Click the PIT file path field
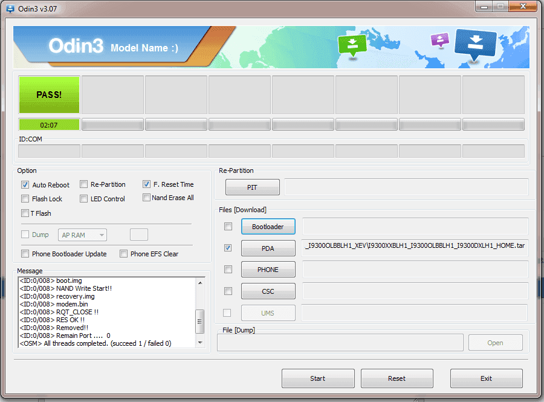Viewport: 544px width, 402px height. click(406, 187)
